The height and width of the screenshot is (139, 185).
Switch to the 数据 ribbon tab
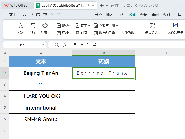coord(144,15)
